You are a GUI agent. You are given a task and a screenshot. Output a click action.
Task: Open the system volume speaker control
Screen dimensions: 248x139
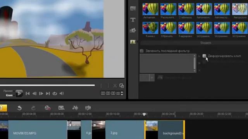point(62,93)
